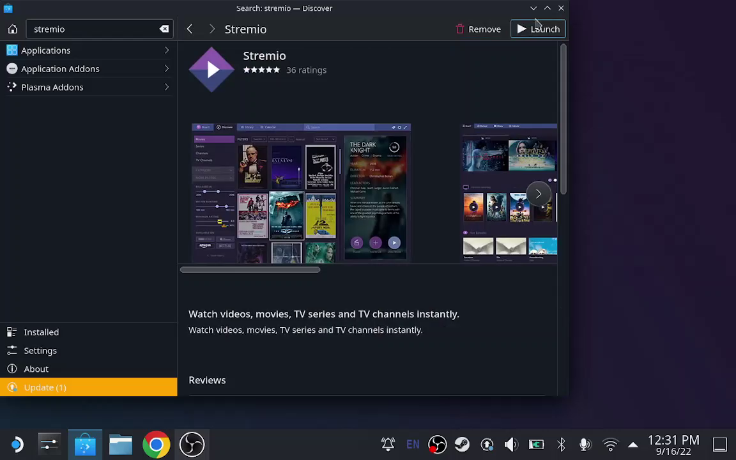Click the Stremio app logo

click(x=211, y=70)
